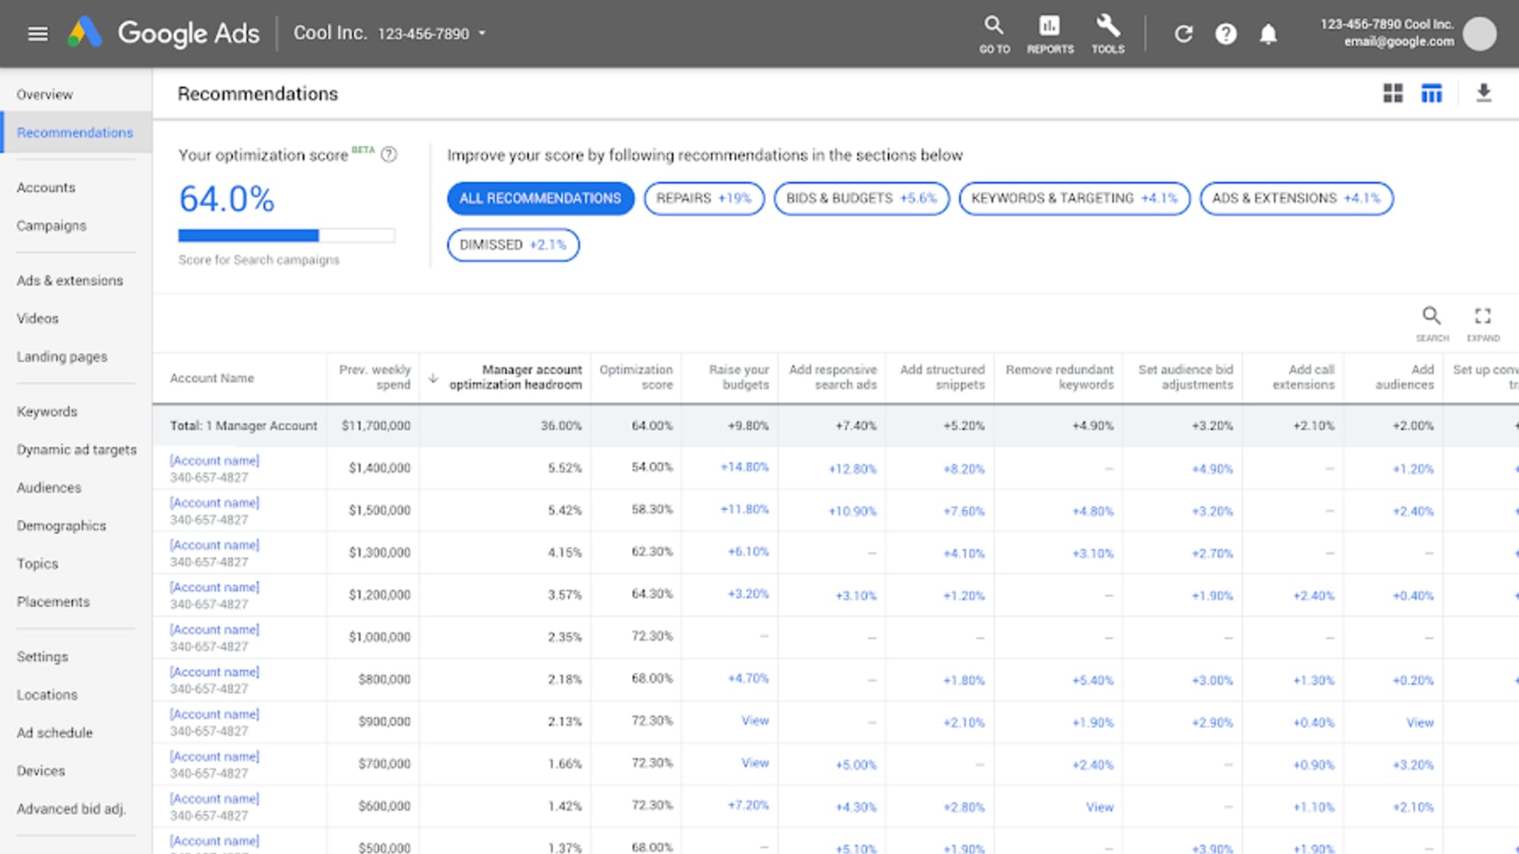
Task: Click the user profile avatar
Action: (x=1480, y=33)
